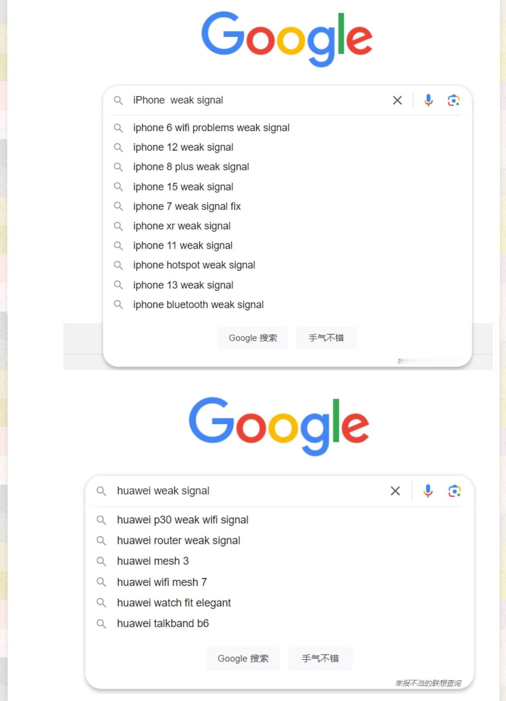Click magnifier icon beside iPhone weak signal query
This screenshot has height=701, width=506.
click(x=118, y=100)
